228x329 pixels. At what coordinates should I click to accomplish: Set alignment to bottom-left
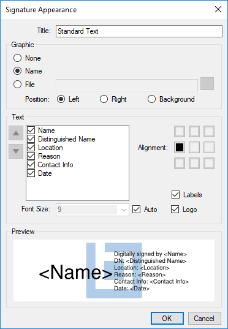tap(180, 163)
